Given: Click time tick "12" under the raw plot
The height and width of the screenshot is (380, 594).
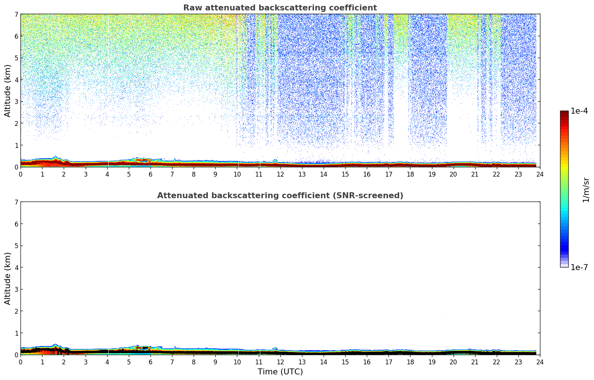Looking at the screenshot, I should pos(280,174).
